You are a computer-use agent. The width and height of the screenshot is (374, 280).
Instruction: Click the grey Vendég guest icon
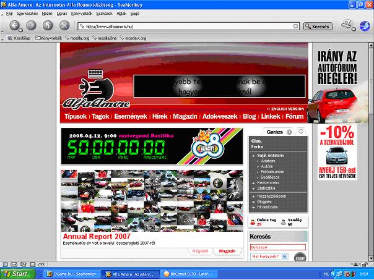click(x=284, y=223)
